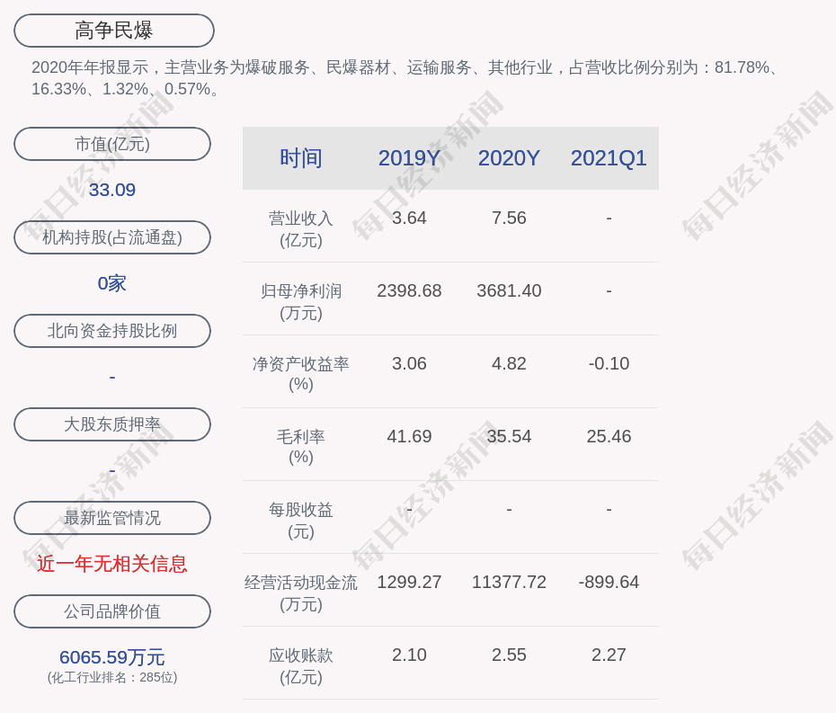Image resolution: width=836 pixels, height=713 pixels.
Task: Click the red 近一年无相关信息 text
Action: click(x=112, y=564)
